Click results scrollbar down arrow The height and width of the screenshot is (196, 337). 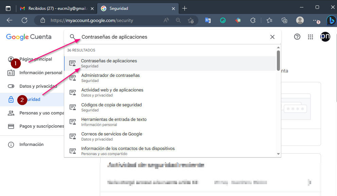(278, 154)
